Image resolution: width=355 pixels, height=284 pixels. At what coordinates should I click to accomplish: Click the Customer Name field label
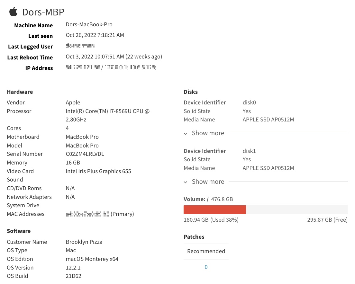point(27,242)
